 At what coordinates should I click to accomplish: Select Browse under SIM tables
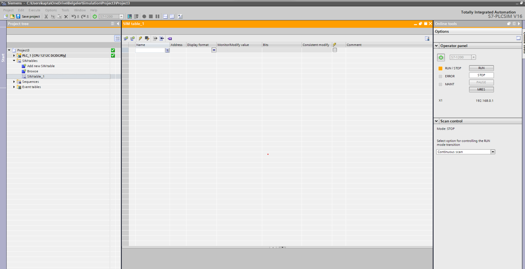32,71
